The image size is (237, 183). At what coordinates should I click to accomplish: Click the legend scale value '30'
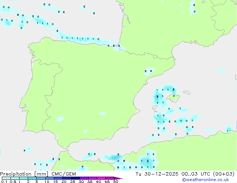pyautogui.click(x=81, y=182)
